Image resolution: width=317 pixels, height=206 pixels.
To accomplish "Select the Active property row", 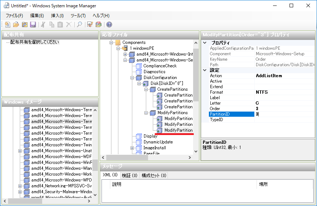I will [x=262, y=81].
